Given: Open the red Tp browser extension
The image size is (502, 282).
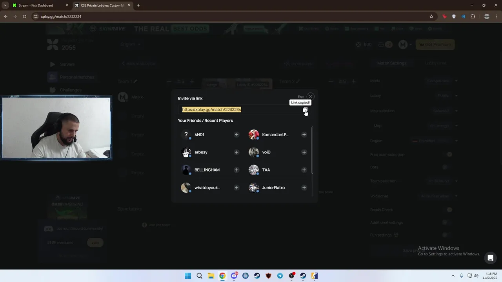Looking at the screenshot, I should pos(444,16).
